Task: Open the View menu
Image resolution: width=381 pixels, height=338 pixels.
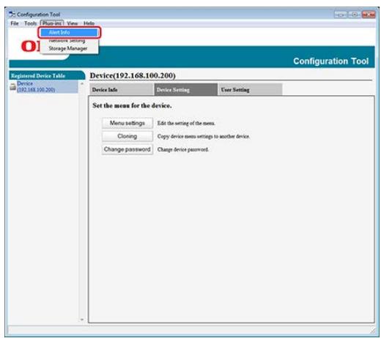Action: click(x=73, y=23)
